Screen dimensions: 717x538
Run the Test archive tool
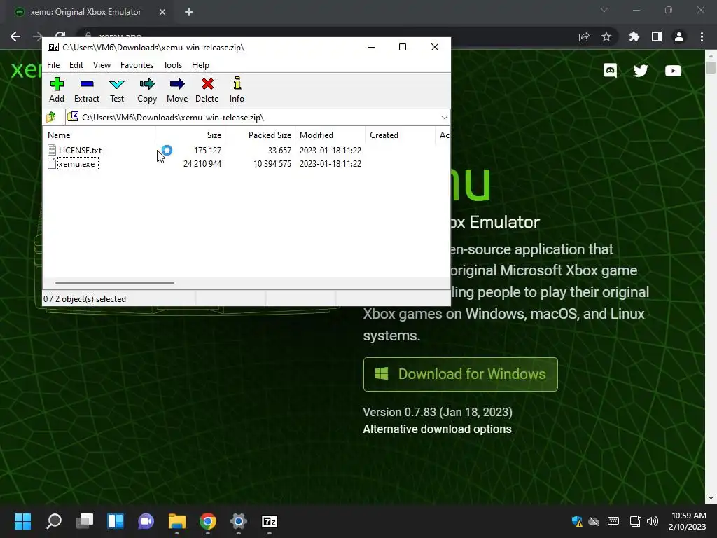tap(117, 90)
